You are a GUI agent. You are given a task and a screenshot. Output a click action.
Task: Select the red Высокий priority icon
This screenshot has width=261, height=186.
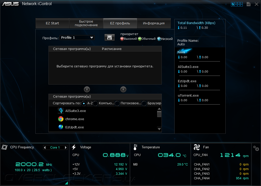[x=122, y=39]
